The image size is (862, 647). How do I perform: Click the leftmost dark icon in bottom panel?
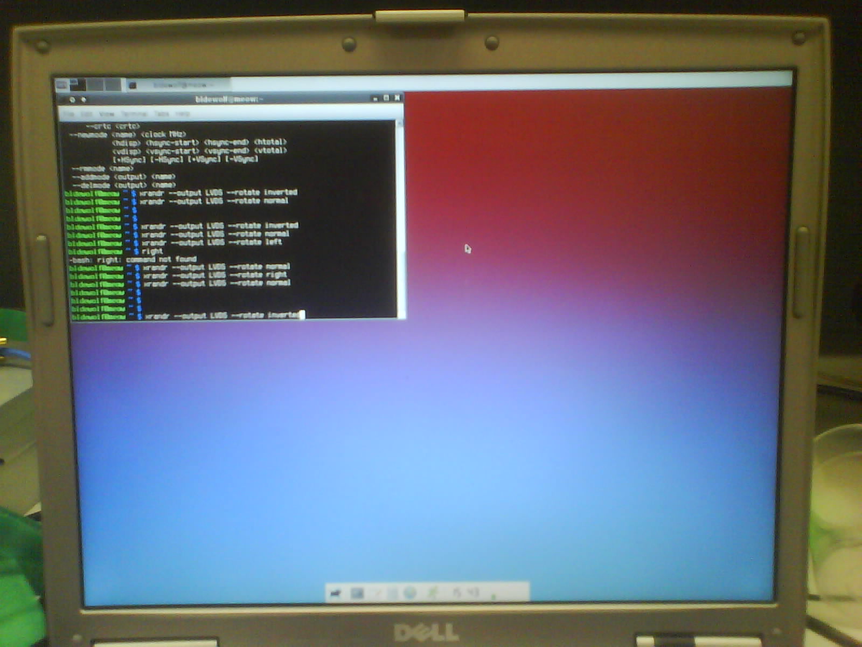336,594
